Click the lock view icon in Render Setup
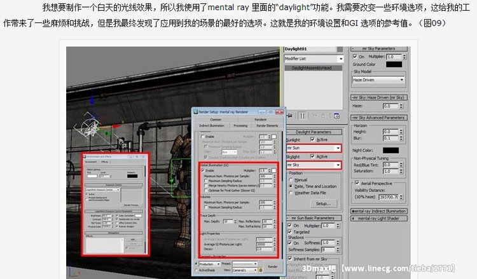Image resolution: width=477 pixels, height=279 pixels. 260,270
